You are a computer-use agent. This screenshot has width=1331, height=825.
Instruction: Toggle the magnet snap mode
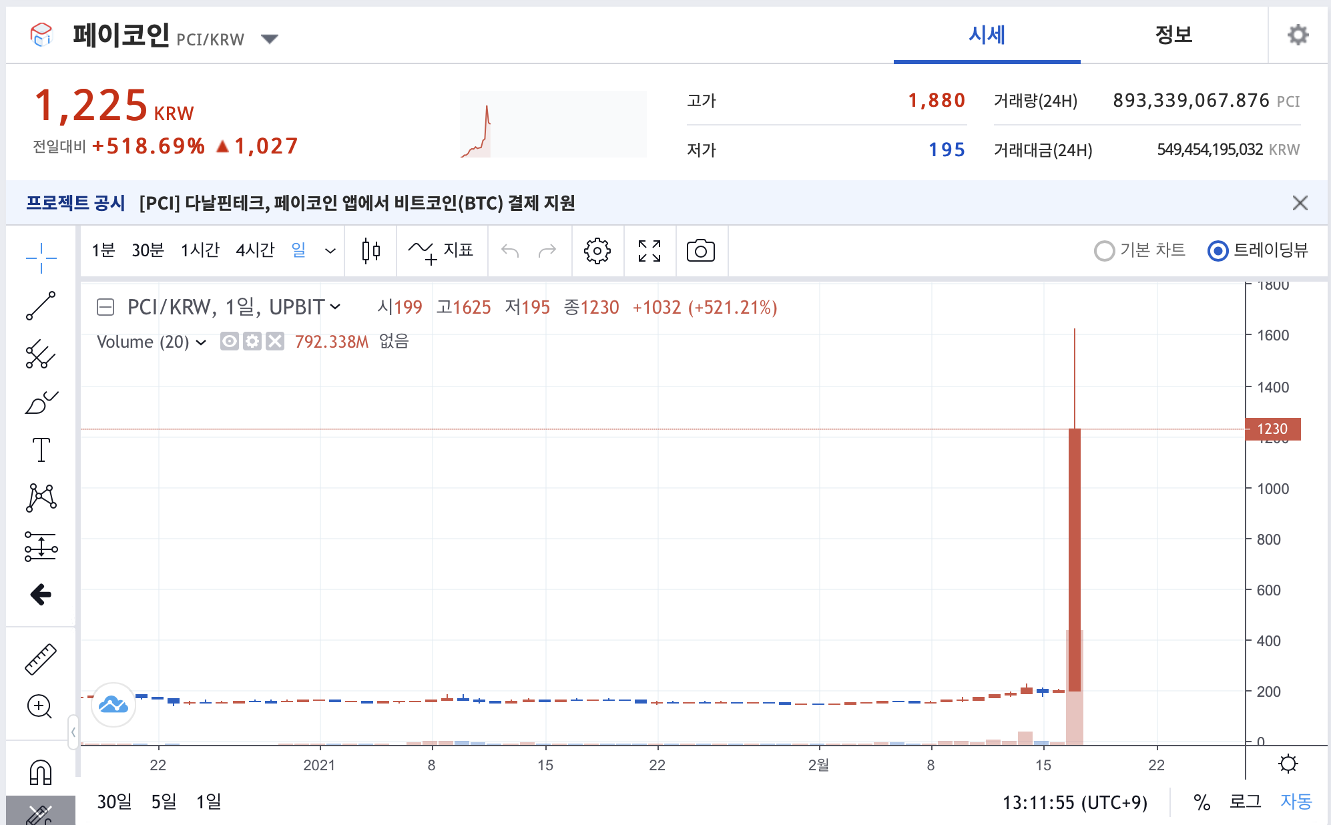click(41, 772)
